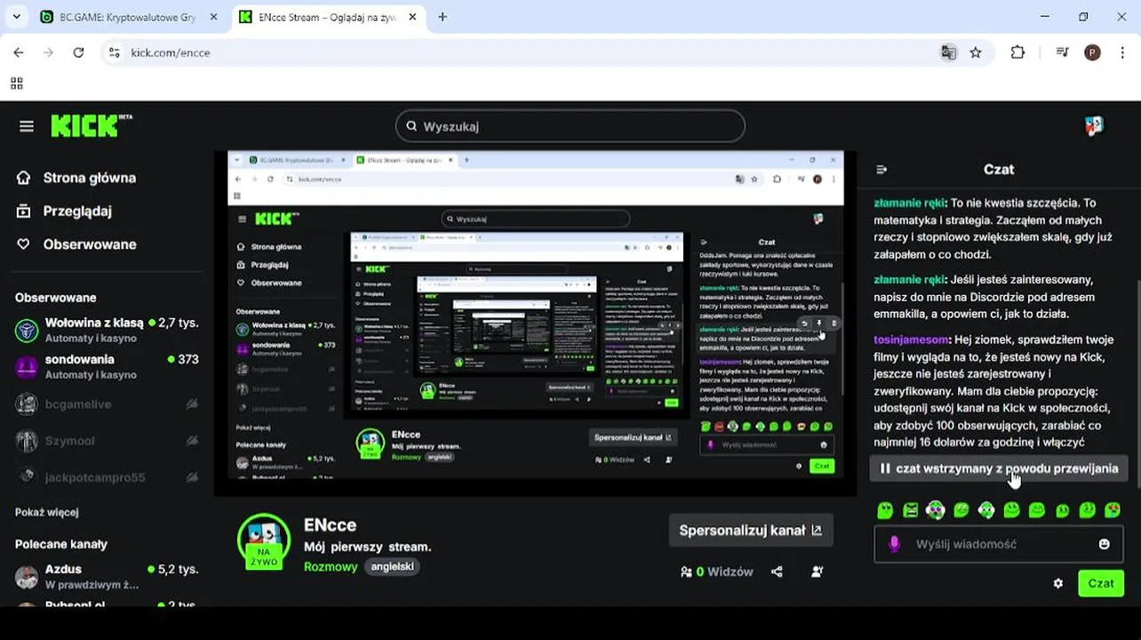This screenshot has height=640, width=1141.
Task: Click username tosinjamesom in chat
Action: coord(911,340)
